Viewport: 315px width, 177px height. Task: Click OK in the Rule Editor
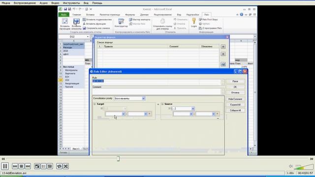tap(235, 87)
